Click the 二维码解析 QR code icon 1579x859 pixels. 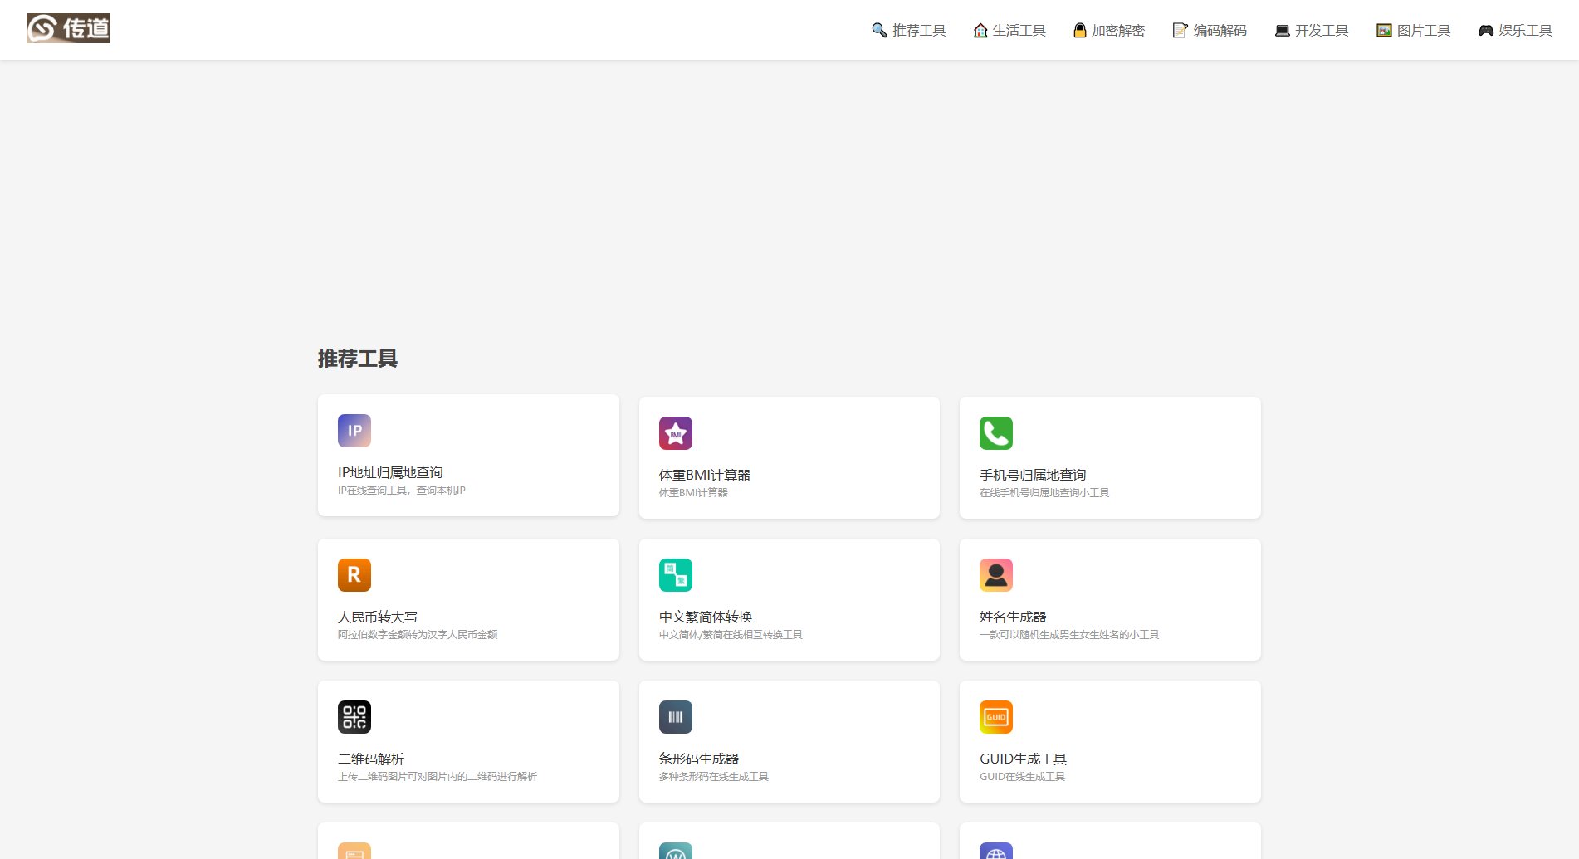click(x=354, y=716)
